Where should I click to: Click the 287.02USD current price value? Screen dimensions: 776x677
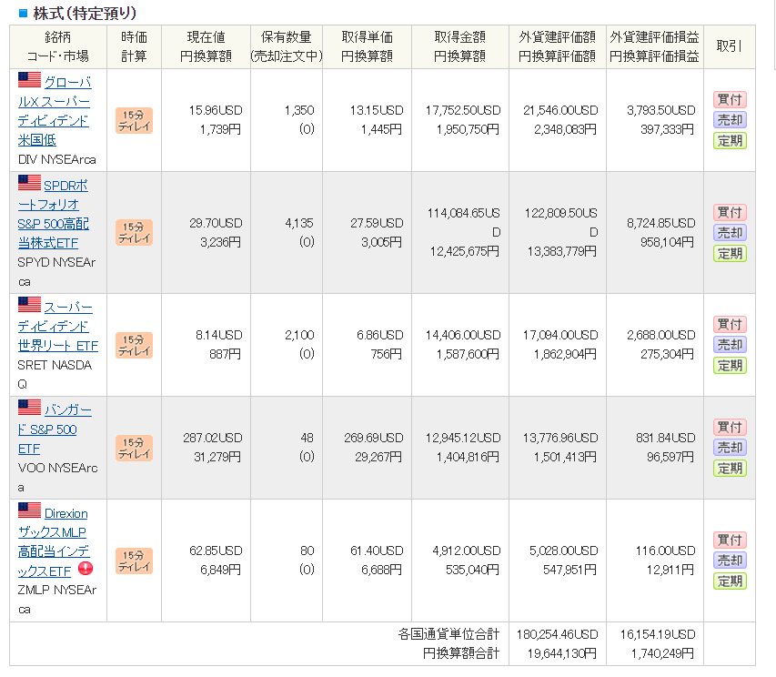212,438
